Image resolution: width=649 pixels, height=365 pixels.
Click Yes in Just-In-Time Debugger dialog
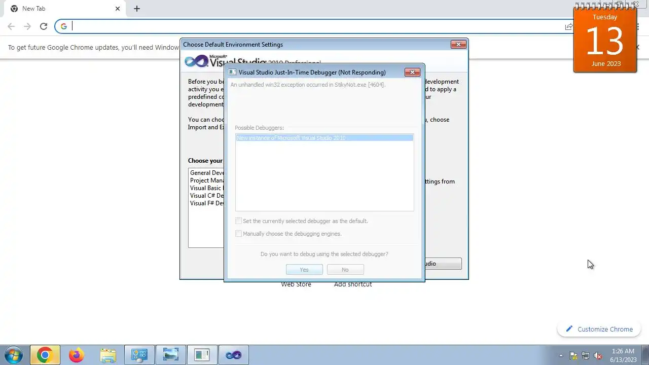tap(304, 270)
